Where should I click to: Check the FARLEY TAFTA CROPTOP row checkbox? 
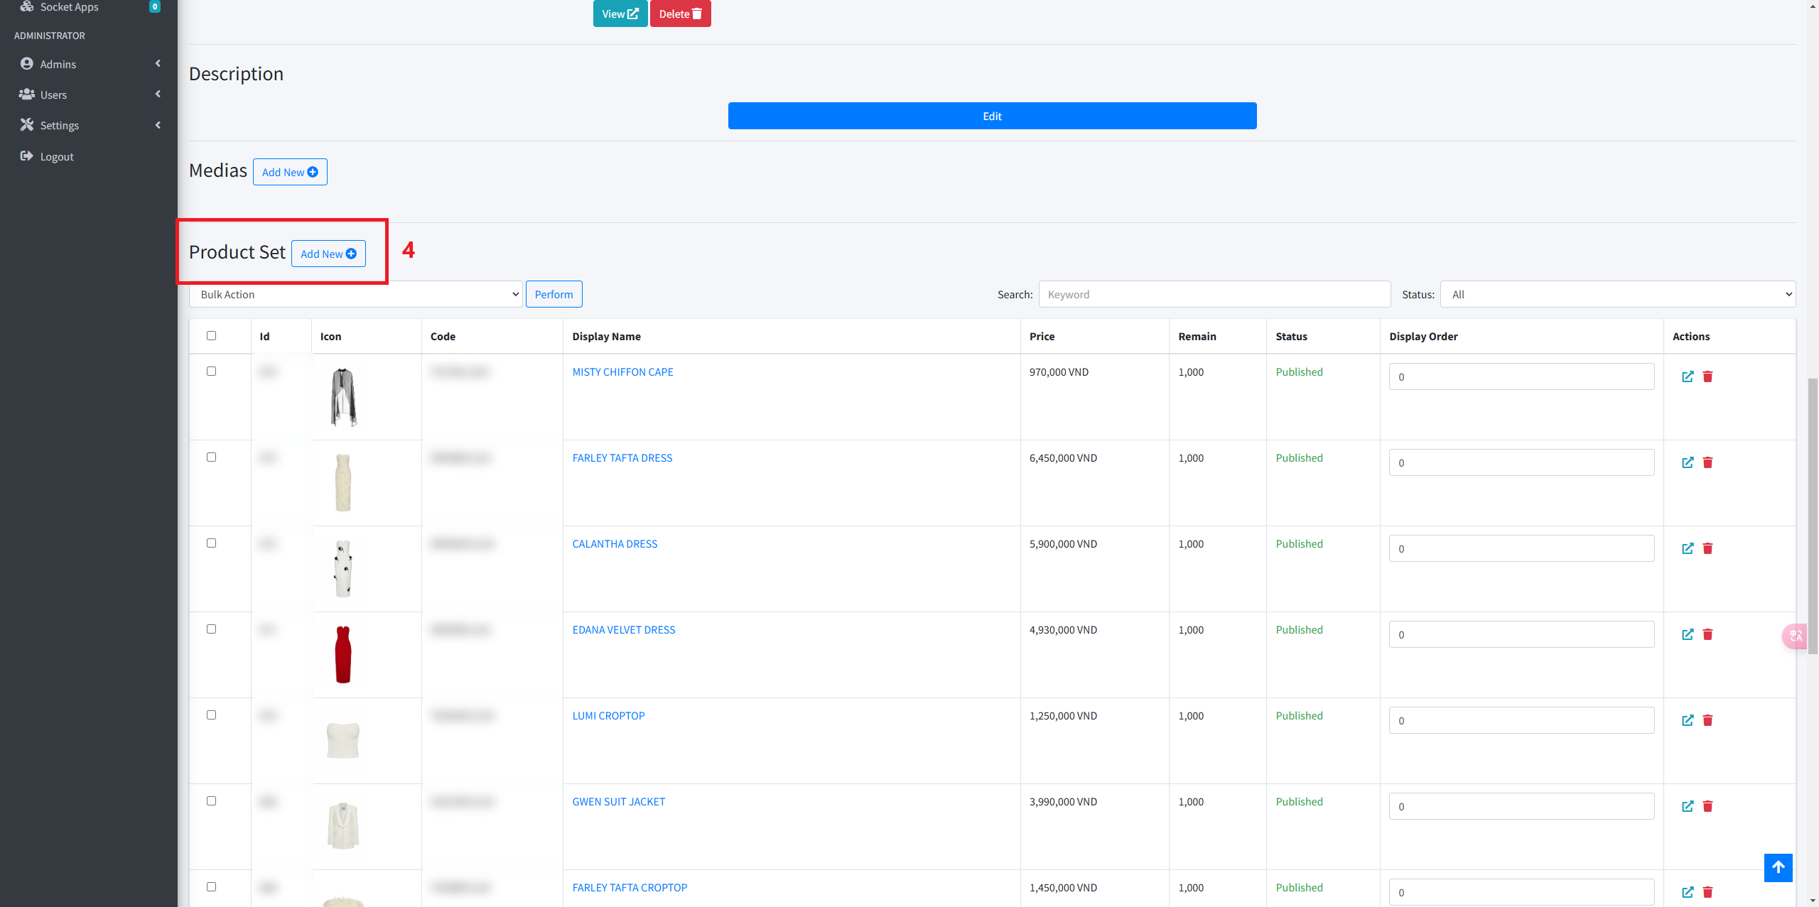[211, 887]
